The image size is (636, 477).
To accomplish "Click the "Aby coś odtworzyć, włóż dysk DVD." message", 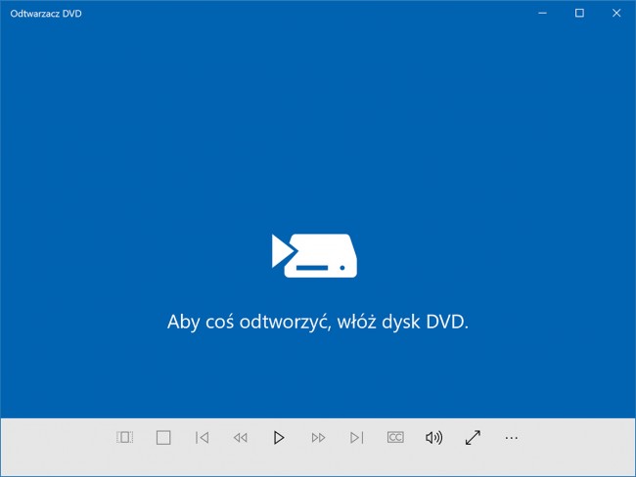I will (318, 322).
